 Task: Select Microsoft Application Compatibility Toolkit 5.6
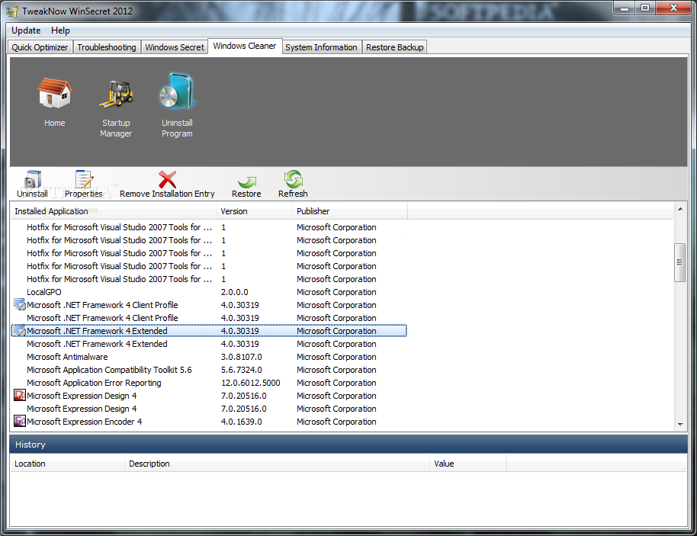209,370
